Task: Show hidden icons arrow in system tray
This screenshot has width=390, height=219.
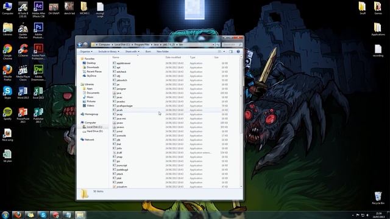Action: tap(353, 215)
